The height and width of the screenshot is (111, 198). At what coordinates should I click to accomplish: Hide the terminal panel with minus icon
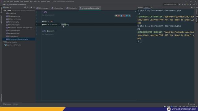pyautogui.click(x=194, y=7)
